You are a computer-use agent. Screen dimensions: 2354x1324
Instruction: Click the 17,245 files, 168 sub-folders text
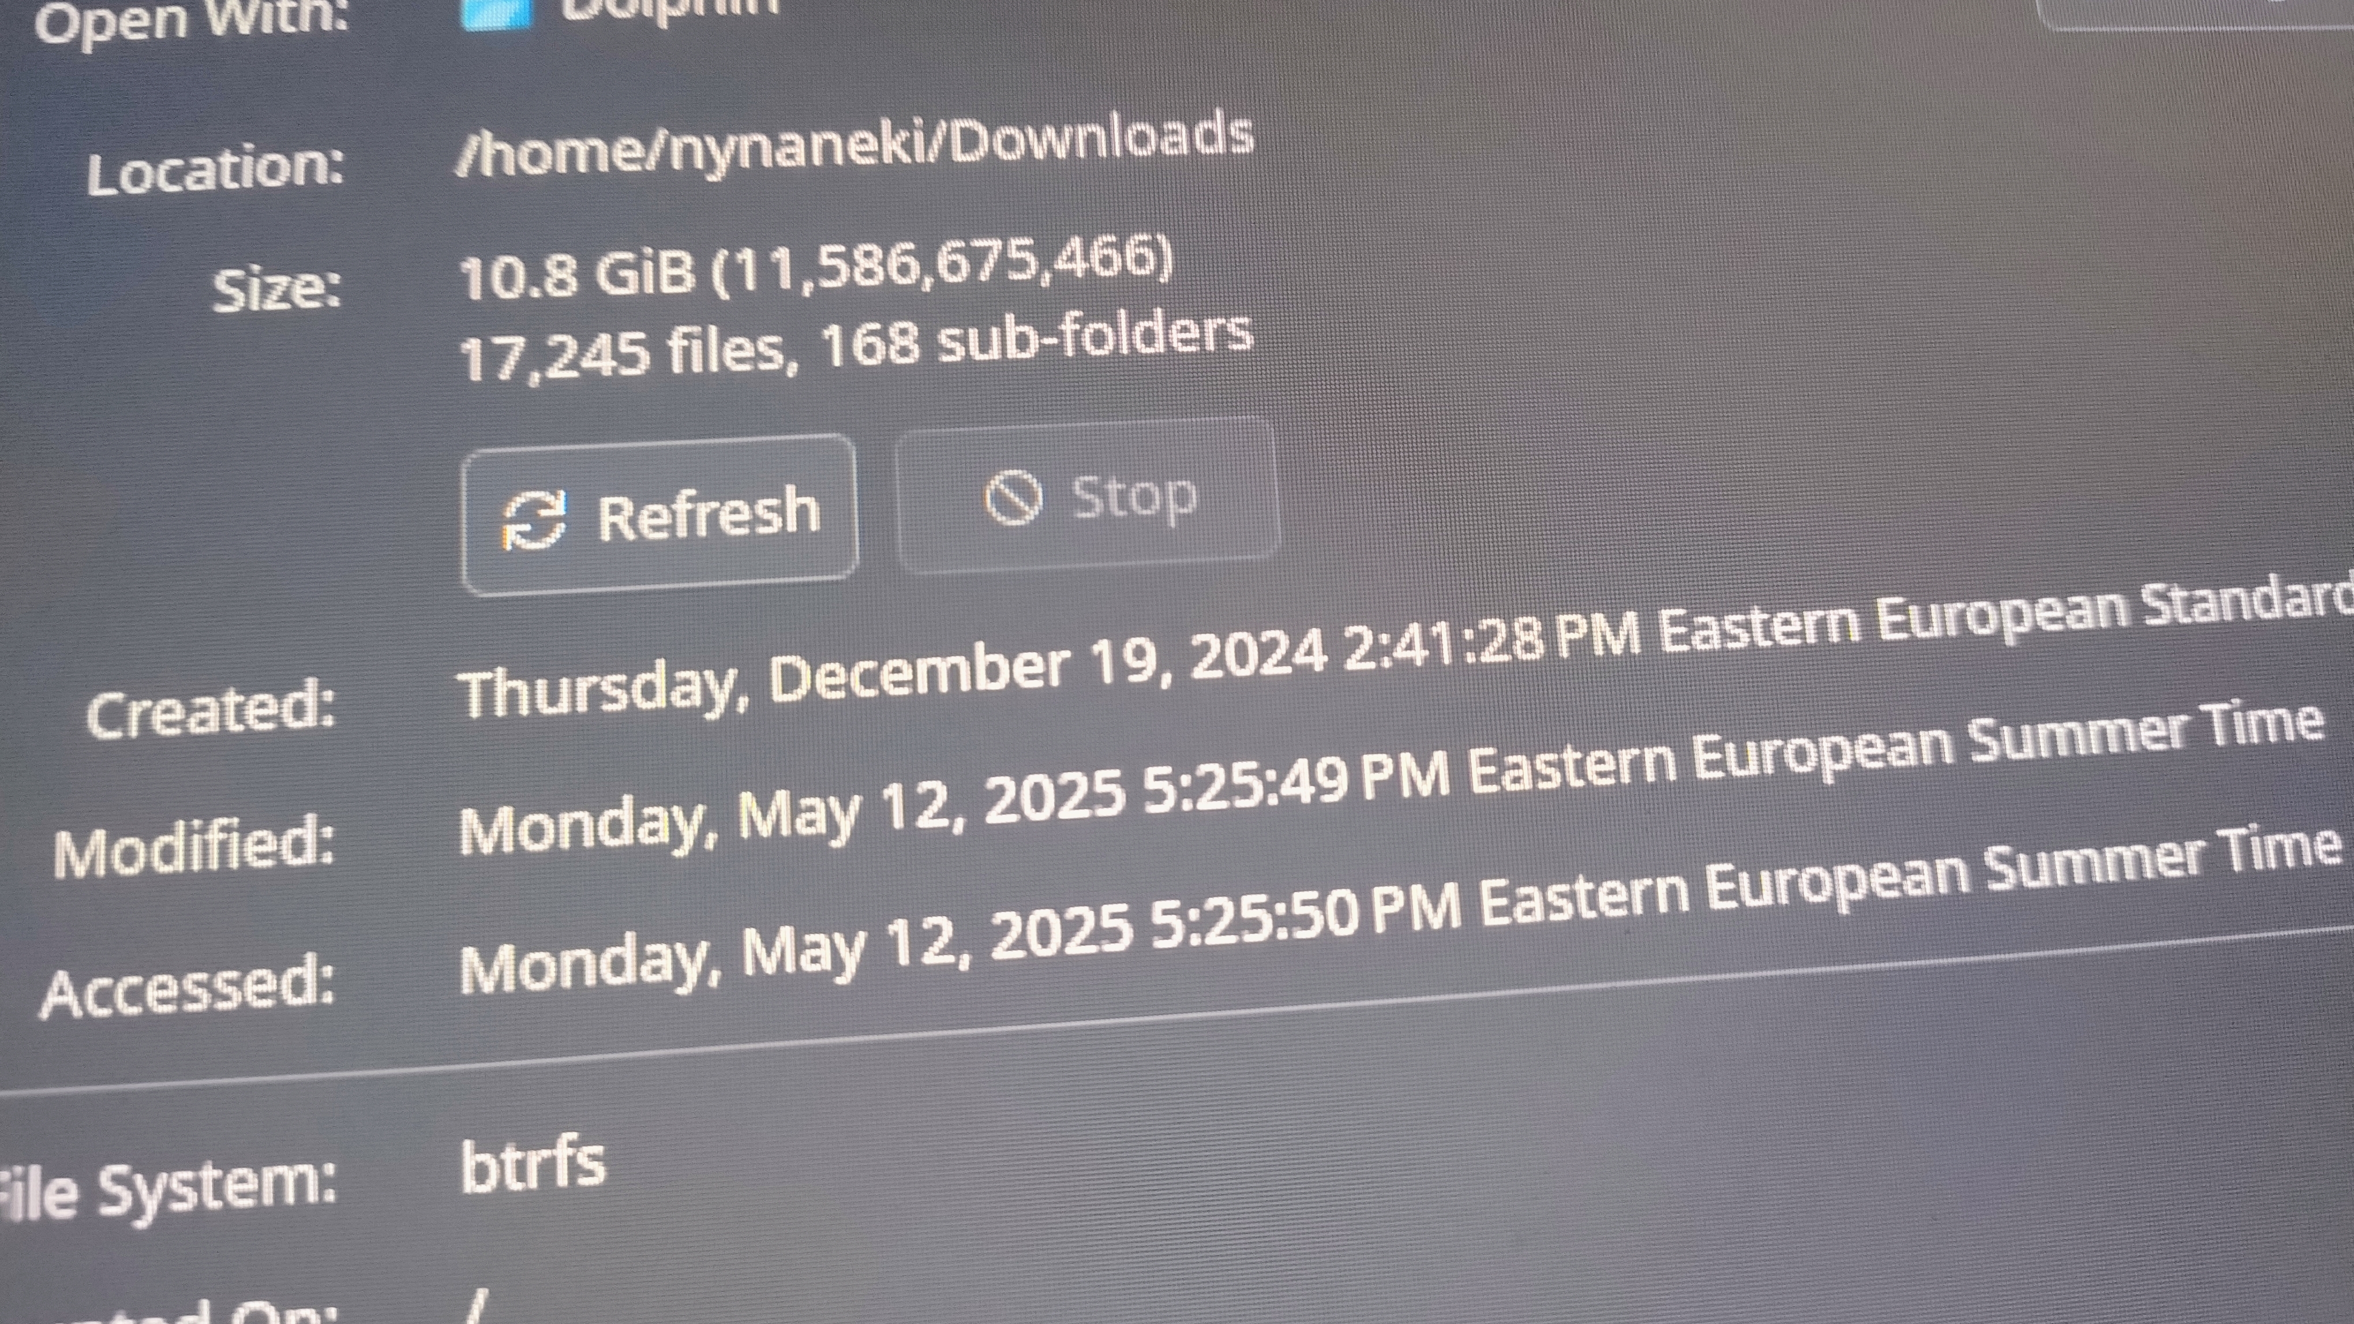coord(855,346)
